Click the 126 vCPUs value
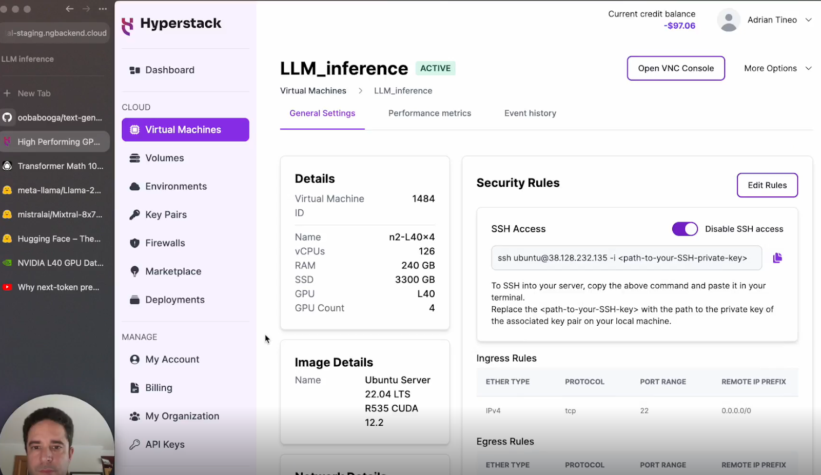Viewport: 821px width, 475px height. [x=426, y=251]
